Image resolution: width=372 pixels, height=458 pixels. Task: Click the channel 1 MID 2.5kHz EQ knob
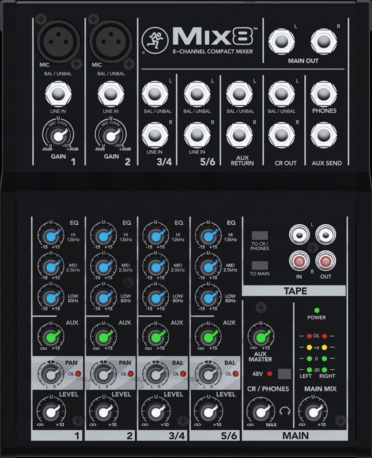pos(51,267)
